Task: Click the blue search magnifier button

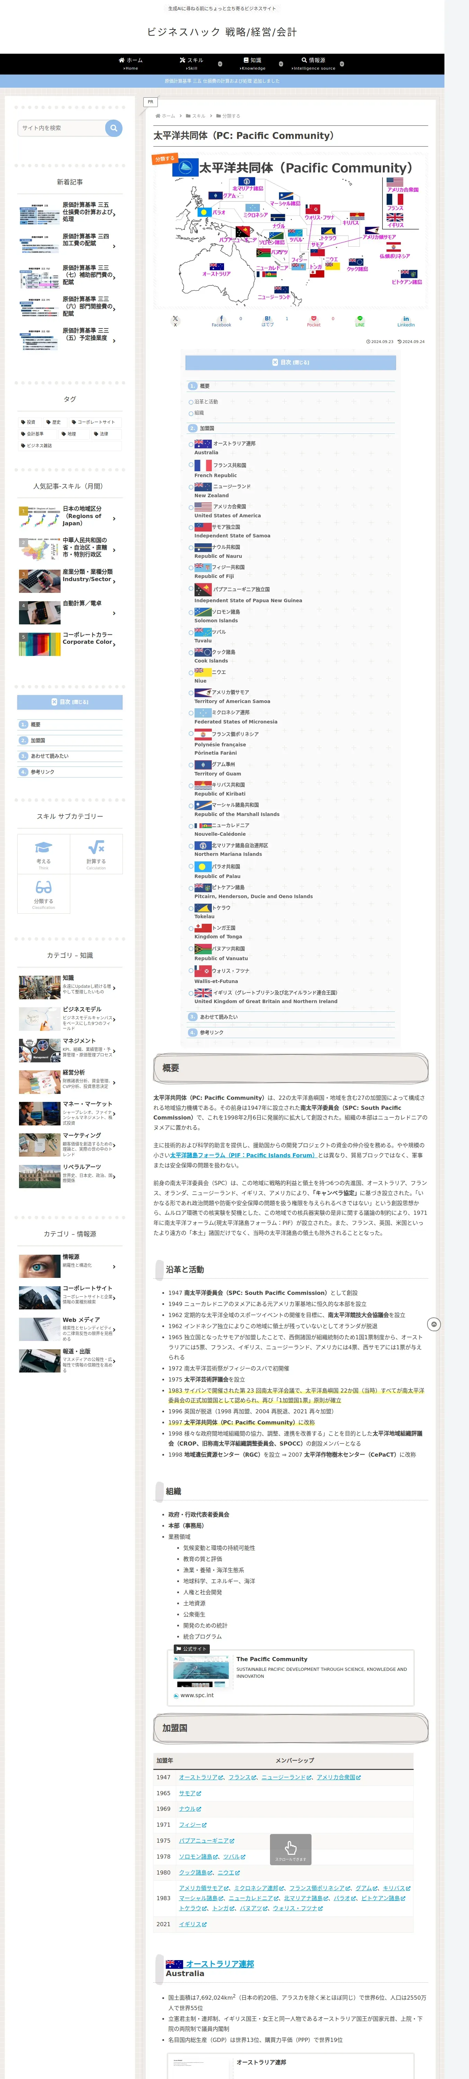Action: point(114,128)
